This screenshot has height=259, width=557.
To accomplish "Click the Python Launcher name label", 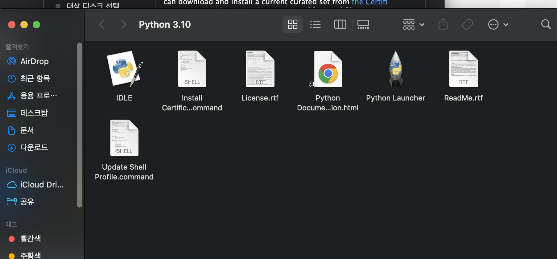I will point(396,98).
